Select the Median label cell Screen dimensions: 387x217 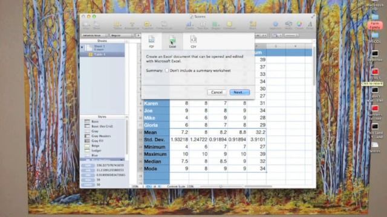pyautogui.click(x=157, y=162)
